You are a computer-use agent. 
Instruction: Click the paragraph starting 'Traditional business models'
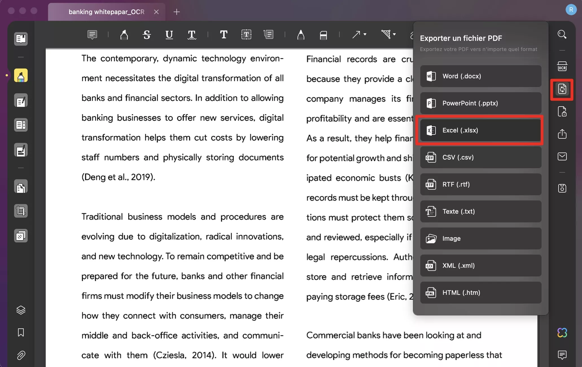(182, 286)
